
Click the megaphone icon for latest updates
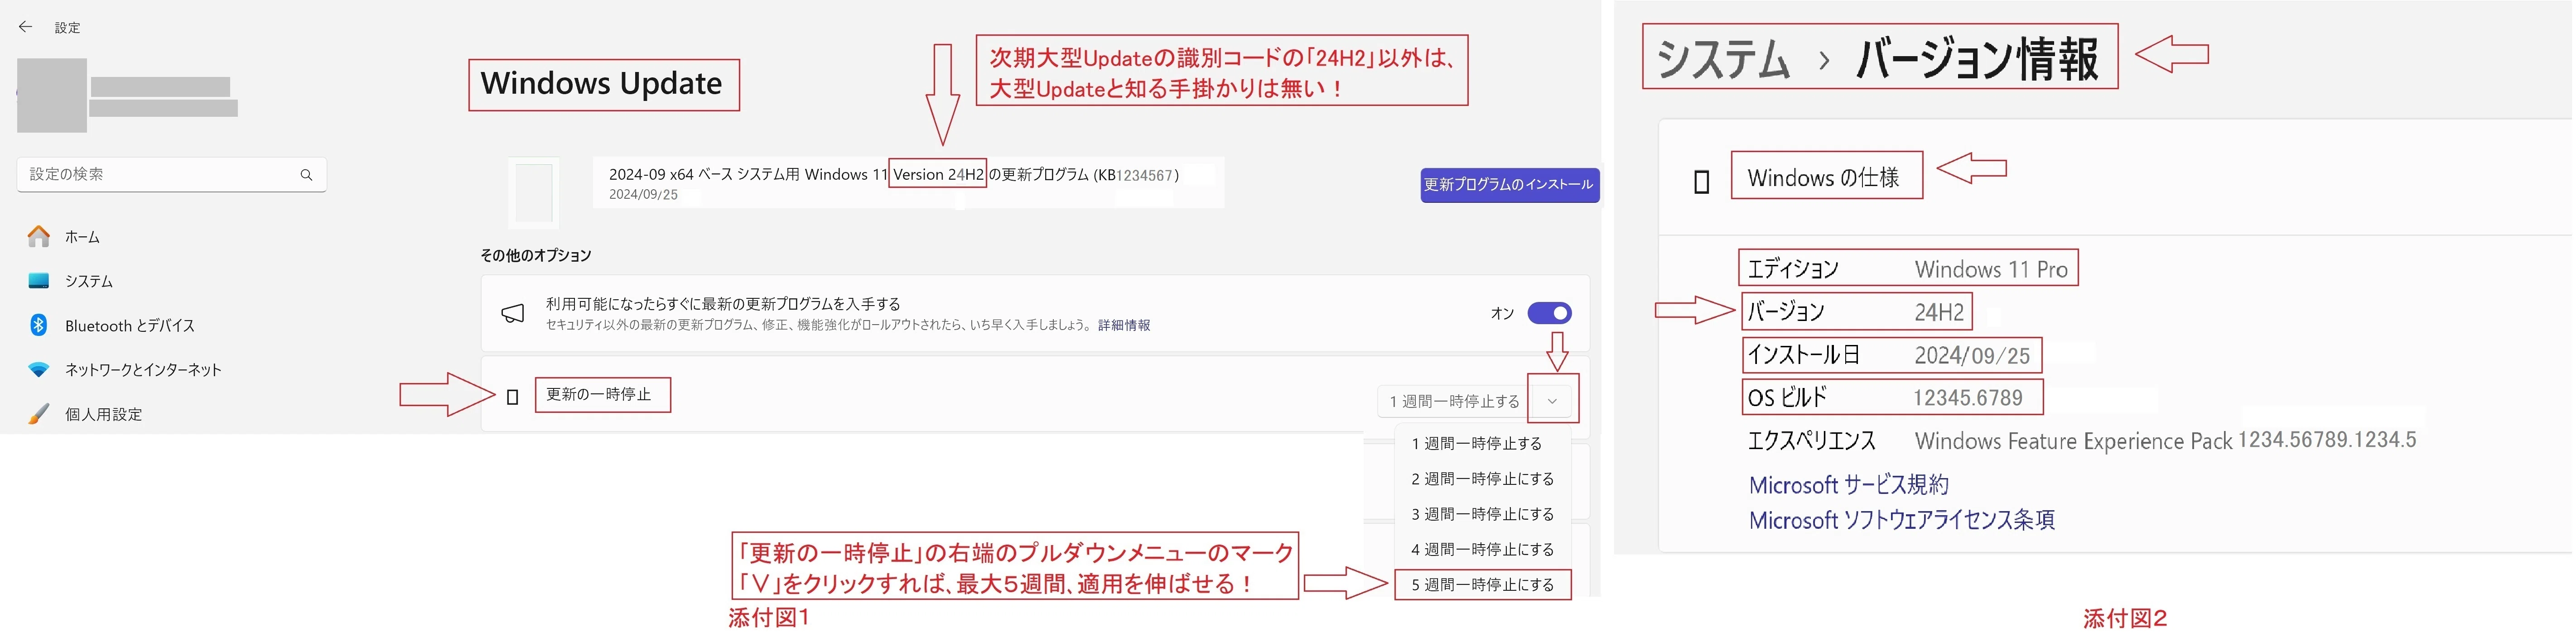pyautogui.click(x=512, y=314)
